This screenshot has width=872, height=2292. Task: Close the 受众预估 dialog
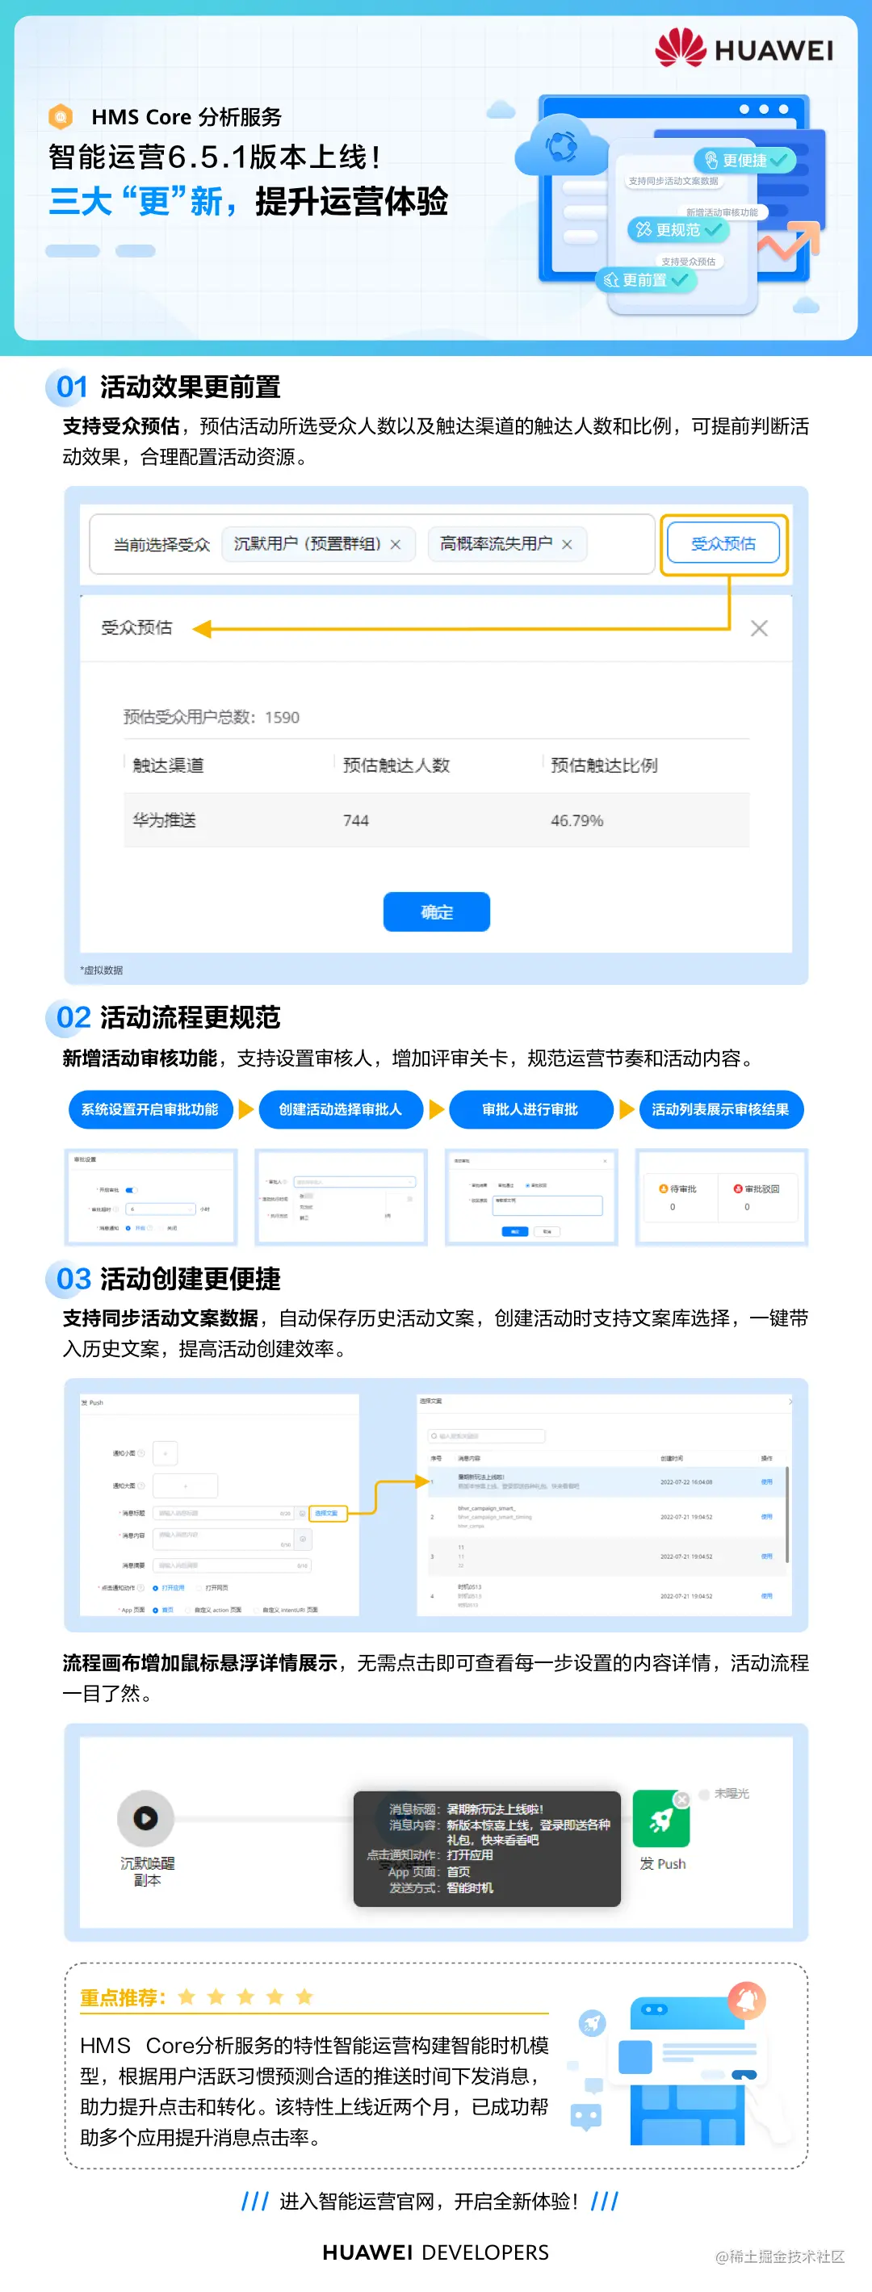point(759,628)
